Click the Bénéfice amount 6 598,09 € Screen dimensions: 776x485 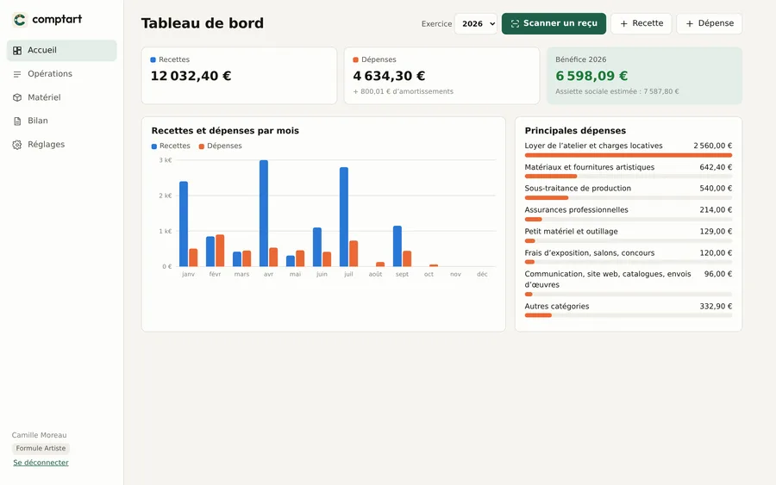click(x=591, y=76)
